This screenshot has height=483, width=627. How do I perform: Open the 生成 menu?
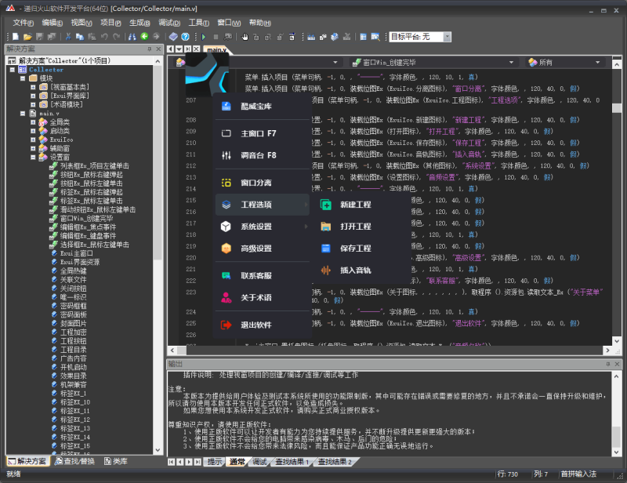point(140,23)
